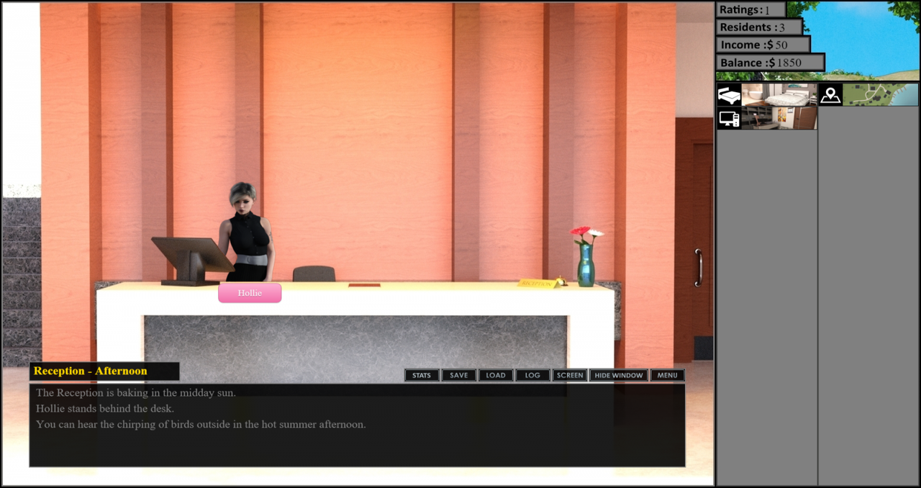
Task: Click 'Hollie stands behind the desk.' text
Action: (x=105, y=409)
